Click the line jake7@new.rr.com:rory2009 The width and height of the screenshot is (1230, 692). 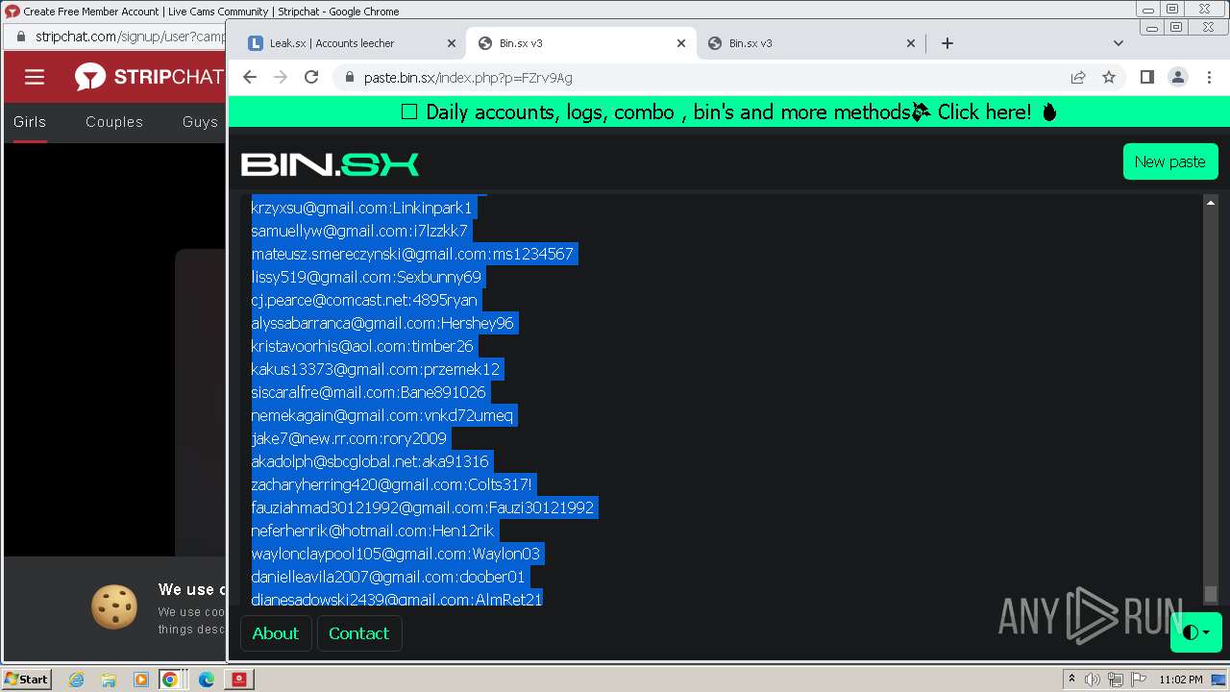[x=349, y=438]
